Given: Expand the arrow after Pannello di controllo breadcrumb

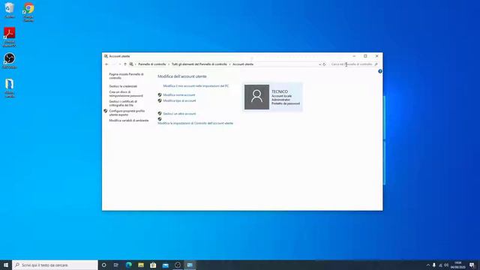Looking at the screenshot, I should [x=169, y=64].
